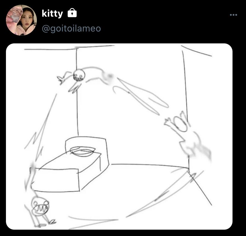Viewport: 246px width, 236px height.
Task: Click the blurred smudge beside the skull figure
Action: coord(108,77)
